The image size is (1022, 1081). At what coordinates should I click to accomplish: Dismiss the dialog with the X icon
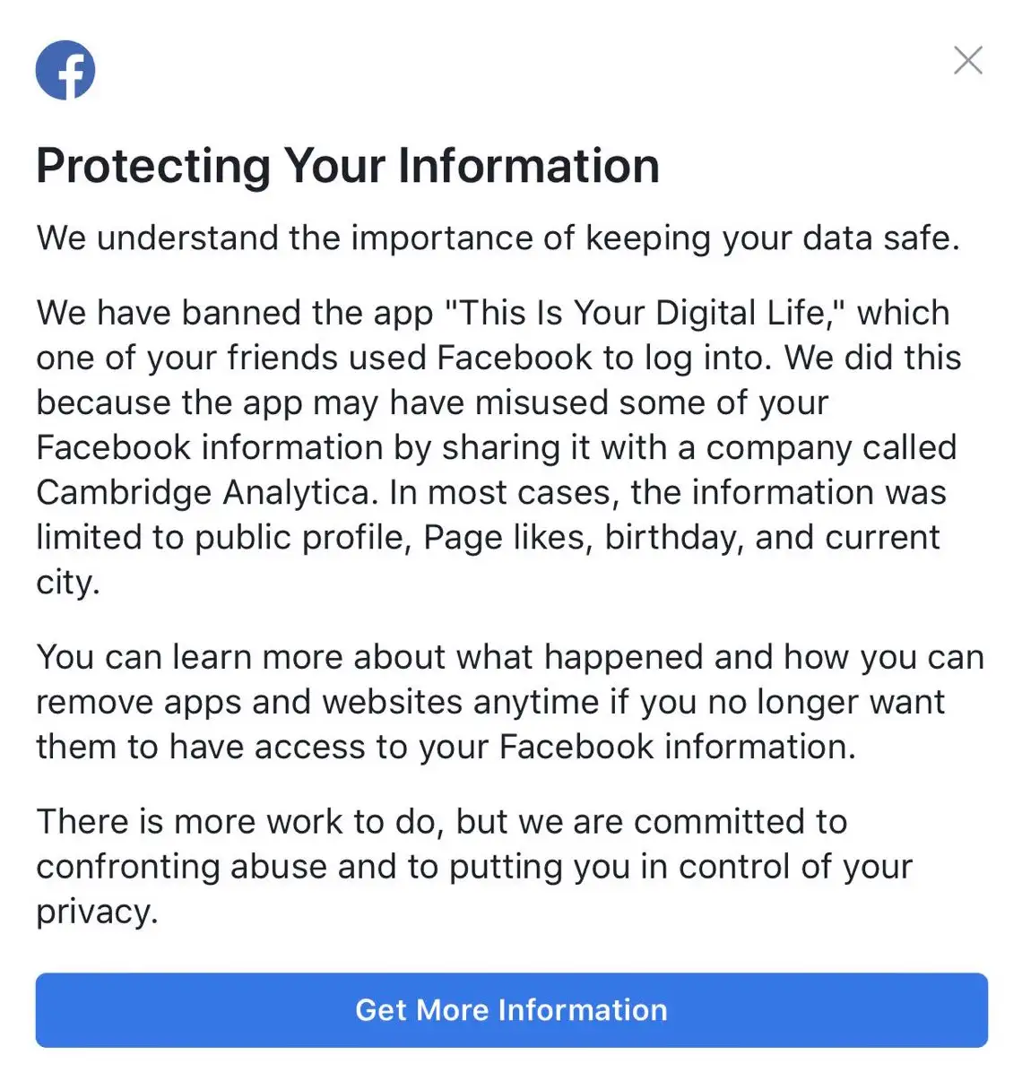(x=967, y=60)
